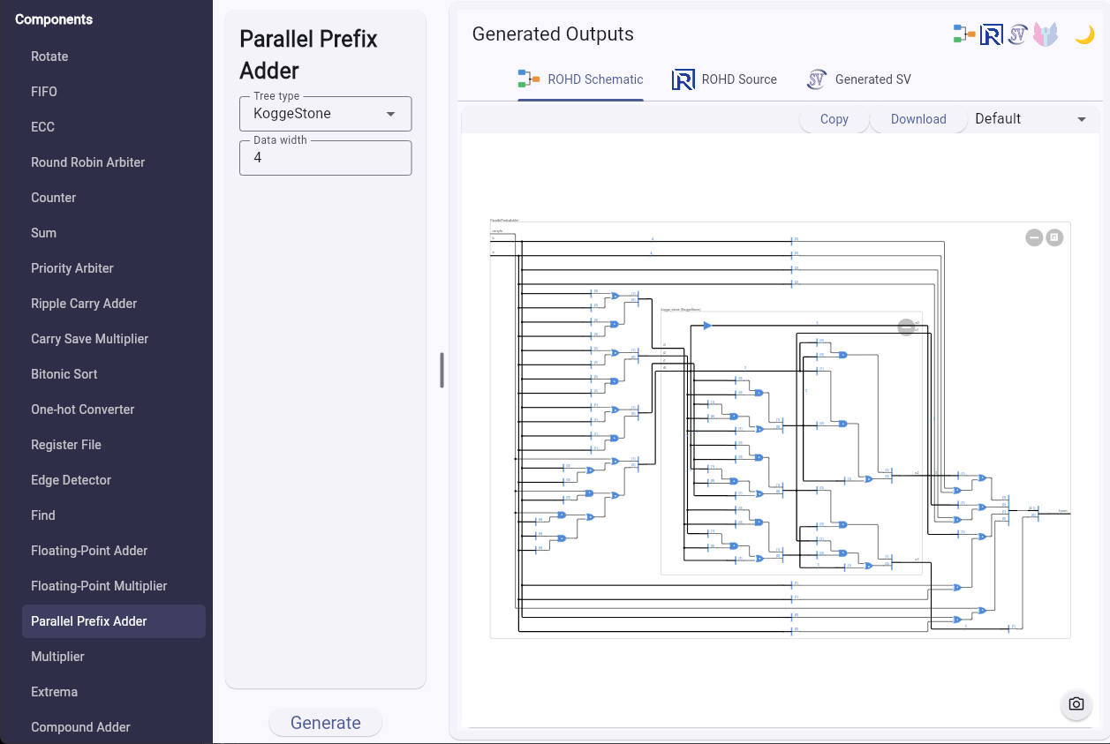
Task: Click the Data width input field
Action: tap(325, 158)
